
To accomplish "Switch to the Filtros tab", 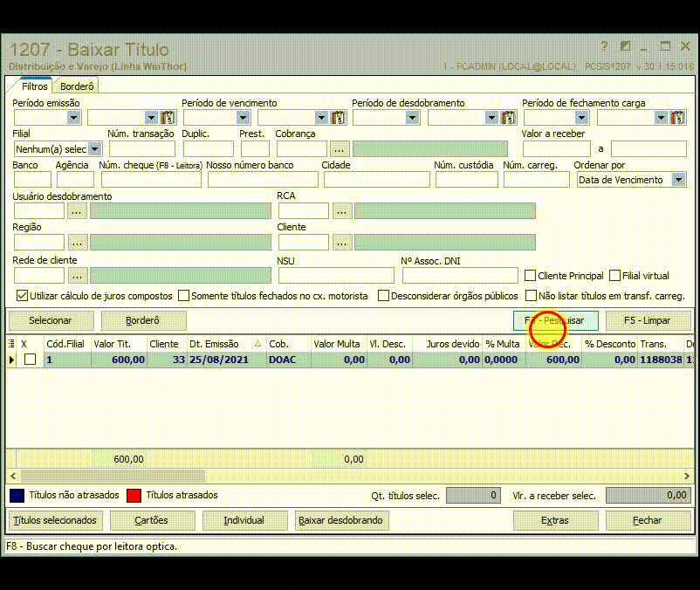I will (34, 86).
